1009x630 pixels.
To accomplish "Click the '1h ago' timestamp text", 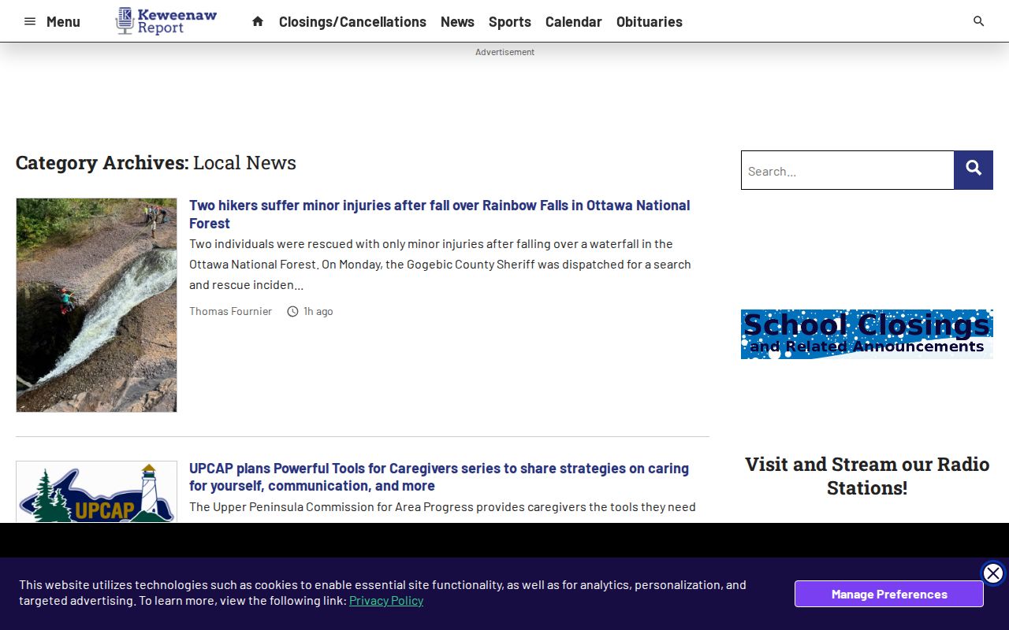I will click(318, 311).
